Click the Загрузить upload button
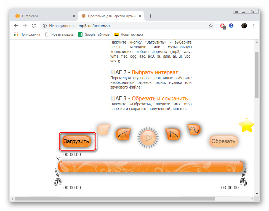 [x=76, y=141]
